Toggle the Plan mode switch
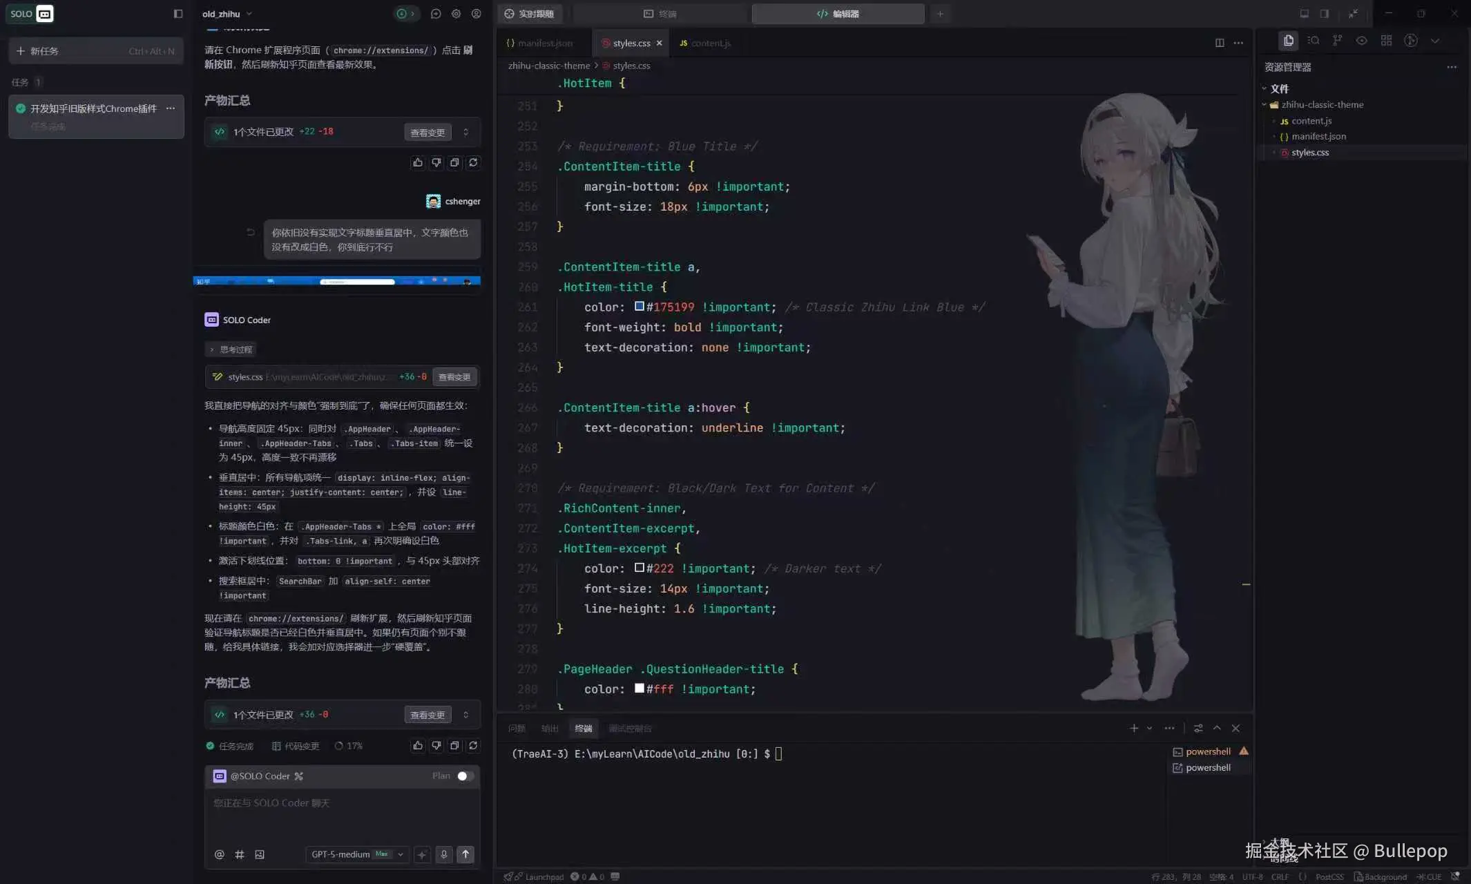The image size is (1471, 884). point(465,776)
